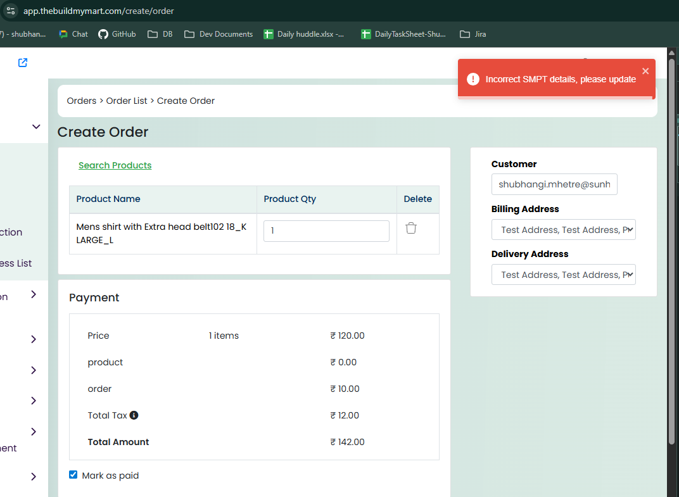Open the Daily huddle.xlsx bookmark
The width and height of the screenshot is (679, 497).
coord(303,34)
